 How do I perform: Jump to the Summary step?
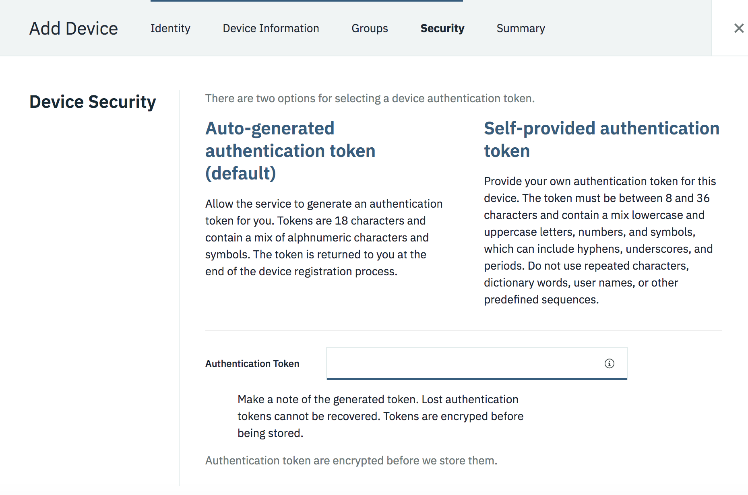pyautogui.click(x=521, y=29)
